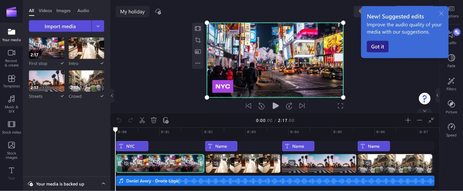Screen dimensions: 463x191
Task: Select the crop tool beside preview
Action: [x=198, y=40]
